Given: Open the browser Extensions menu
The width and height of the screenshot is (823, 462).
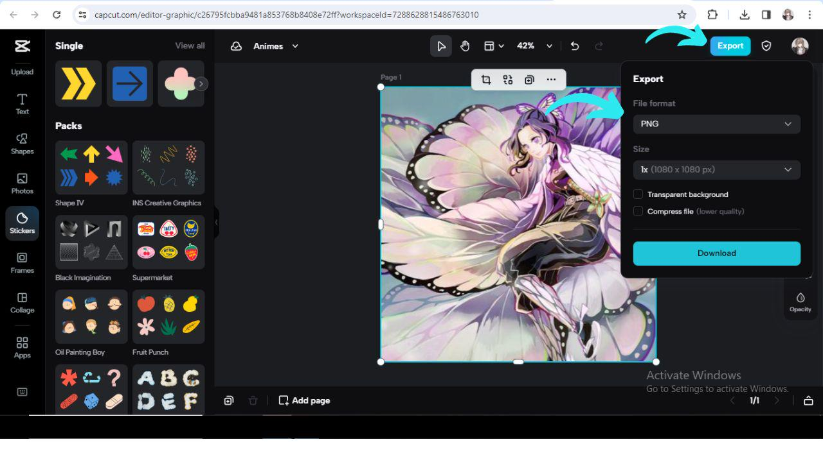Looking at the screenshot, I should click(x=712, y=15).
